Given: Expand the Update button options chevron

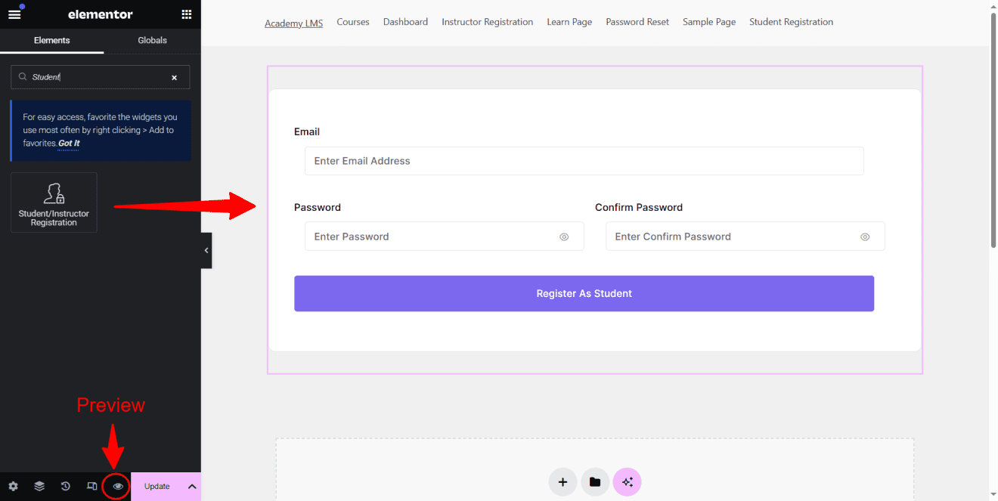Looking at the screenshot, I should click(x=191, y=486).
